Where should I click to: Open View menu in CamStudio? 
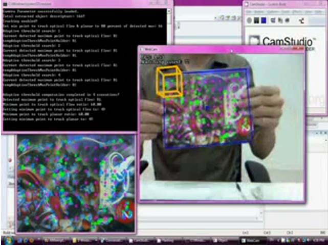pyautogui.click(x=309, y=12)
